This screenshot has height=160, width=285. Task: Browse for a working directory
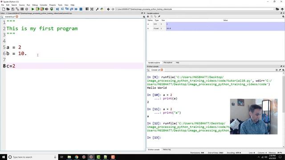[277, 9]
